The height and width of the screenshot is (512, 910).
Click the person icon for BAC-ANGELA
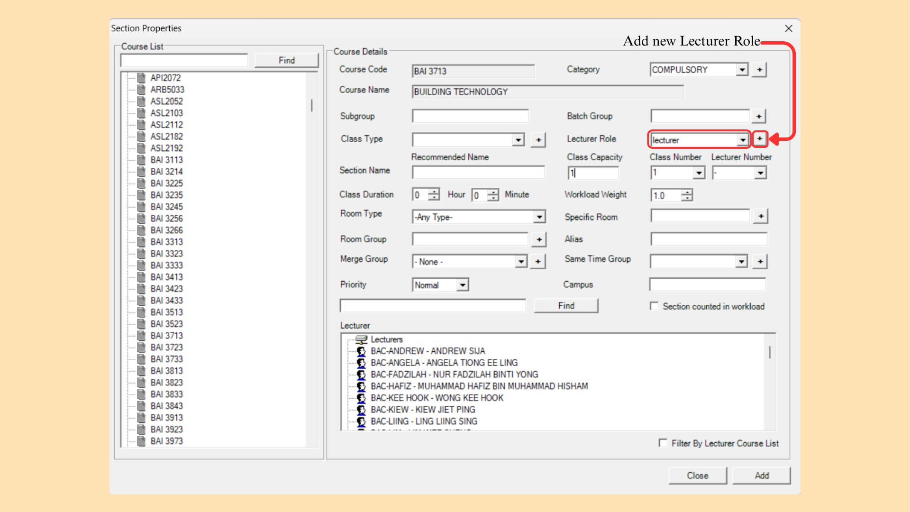[361, 363]
